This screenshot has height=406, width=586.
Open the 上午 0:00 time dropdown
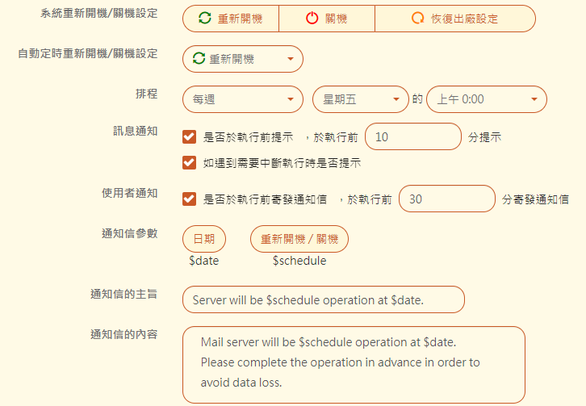487,99
